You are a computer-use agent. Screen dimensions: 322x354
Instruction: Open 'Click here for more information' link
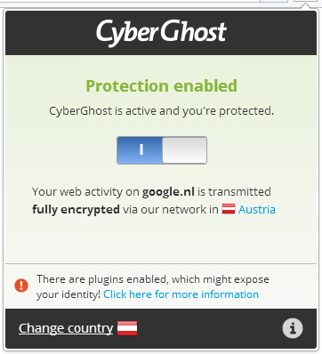point(181,294)
